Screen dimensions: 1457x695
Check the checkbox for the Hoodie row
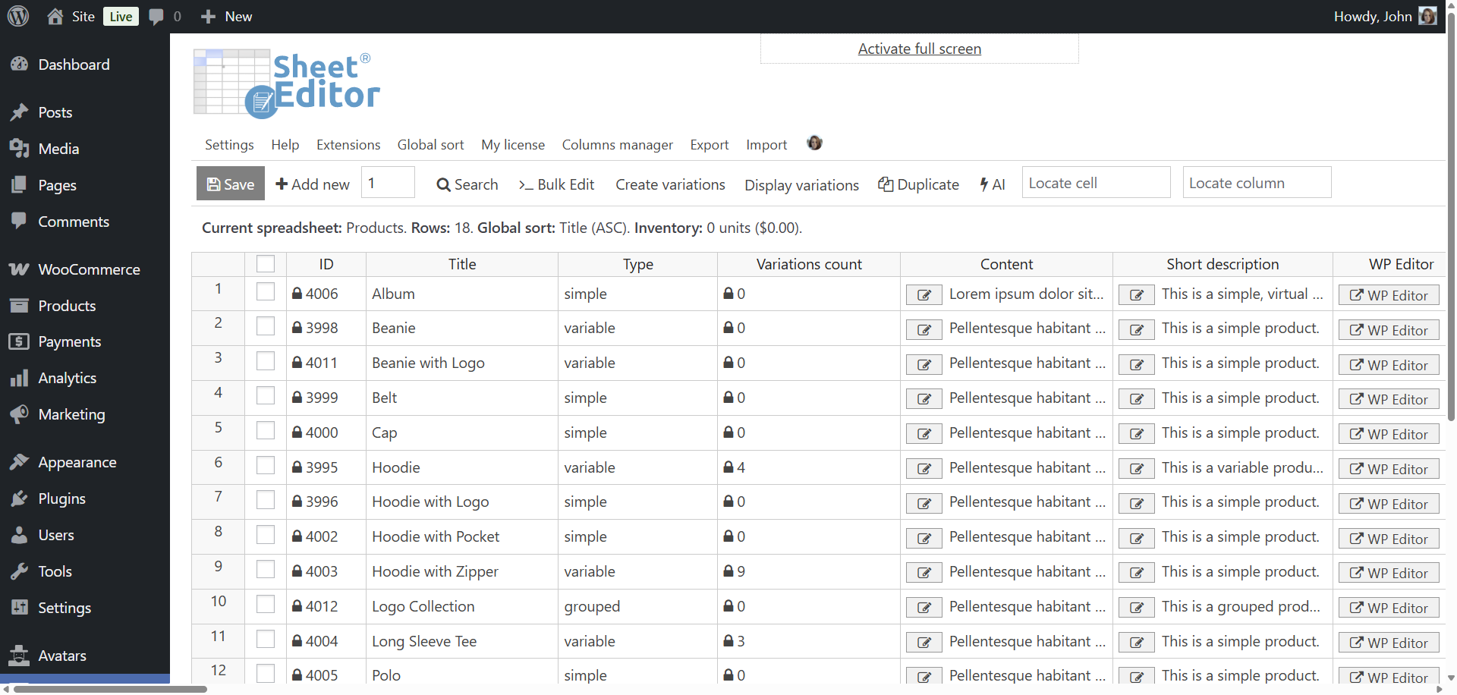[x=265, y=465]
